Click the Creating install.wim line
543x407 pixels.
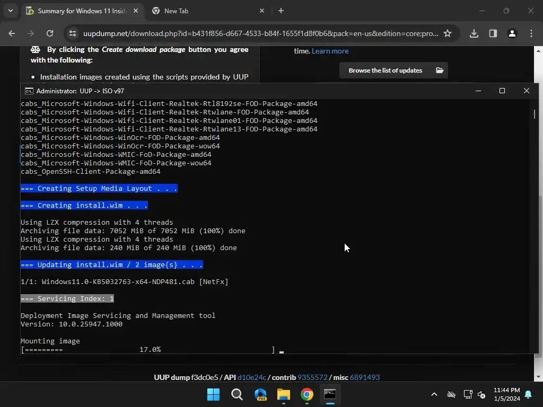point(84,205)
